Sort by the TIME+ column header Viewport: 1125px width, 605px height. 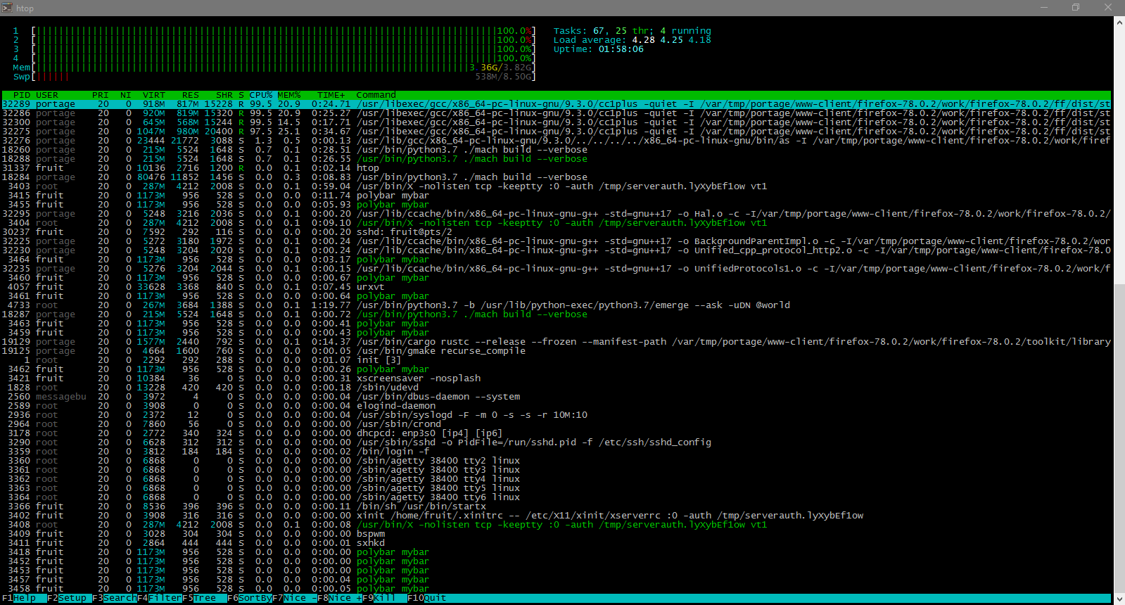point(331,95)
